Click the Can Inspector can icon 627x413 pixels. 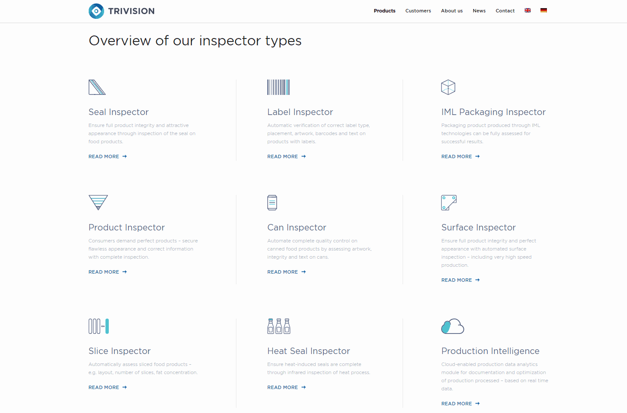pos(272,203)
